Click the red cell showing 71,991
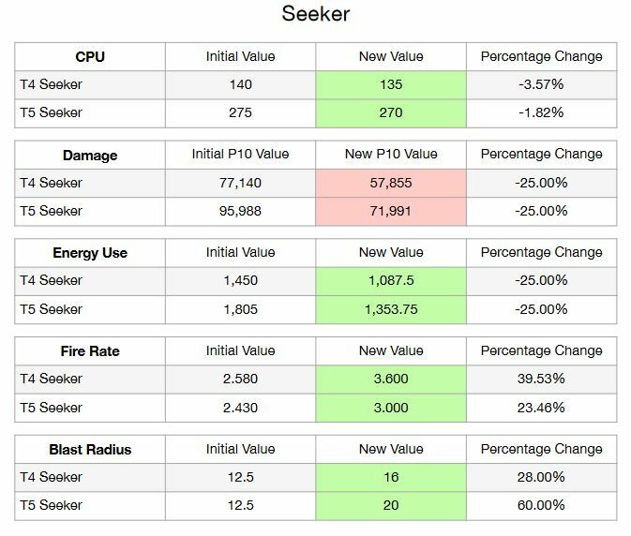The image size is (631, 536). click(391, 212)
